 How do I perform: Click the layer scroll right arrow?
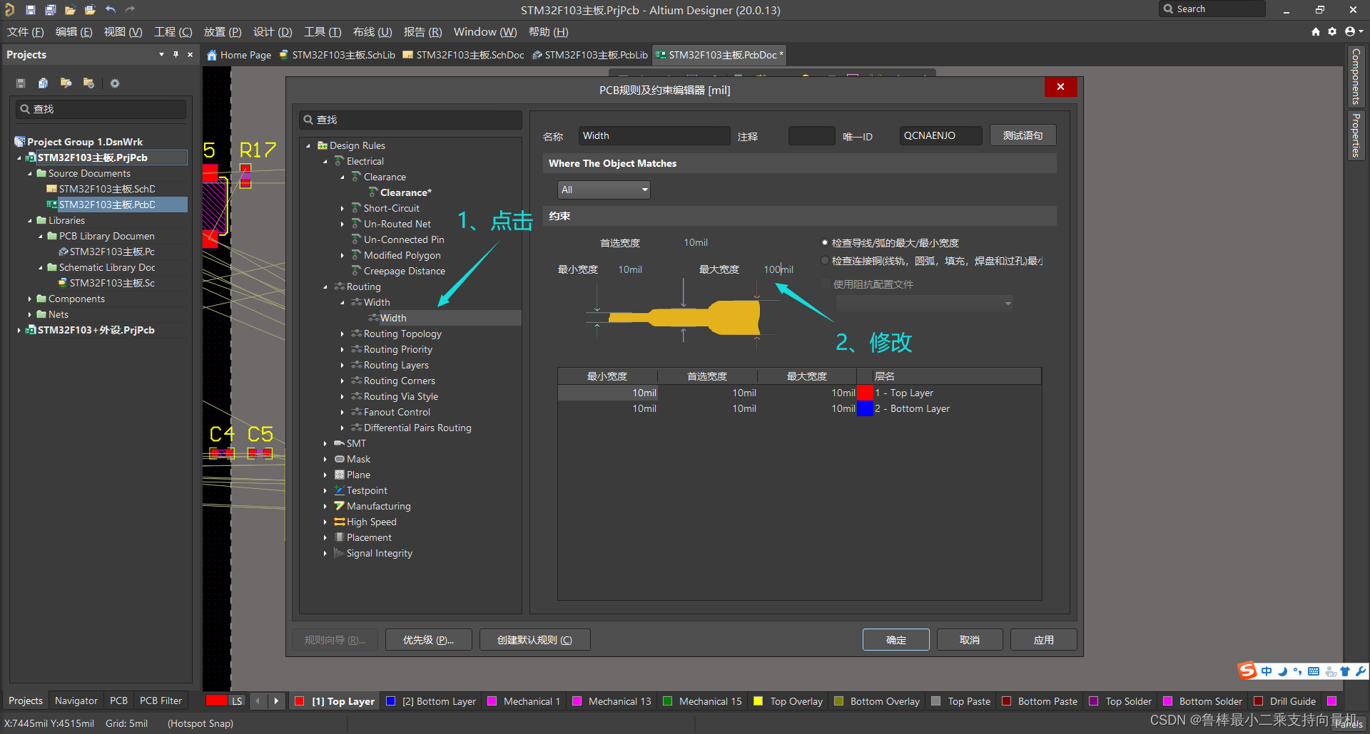276,701
